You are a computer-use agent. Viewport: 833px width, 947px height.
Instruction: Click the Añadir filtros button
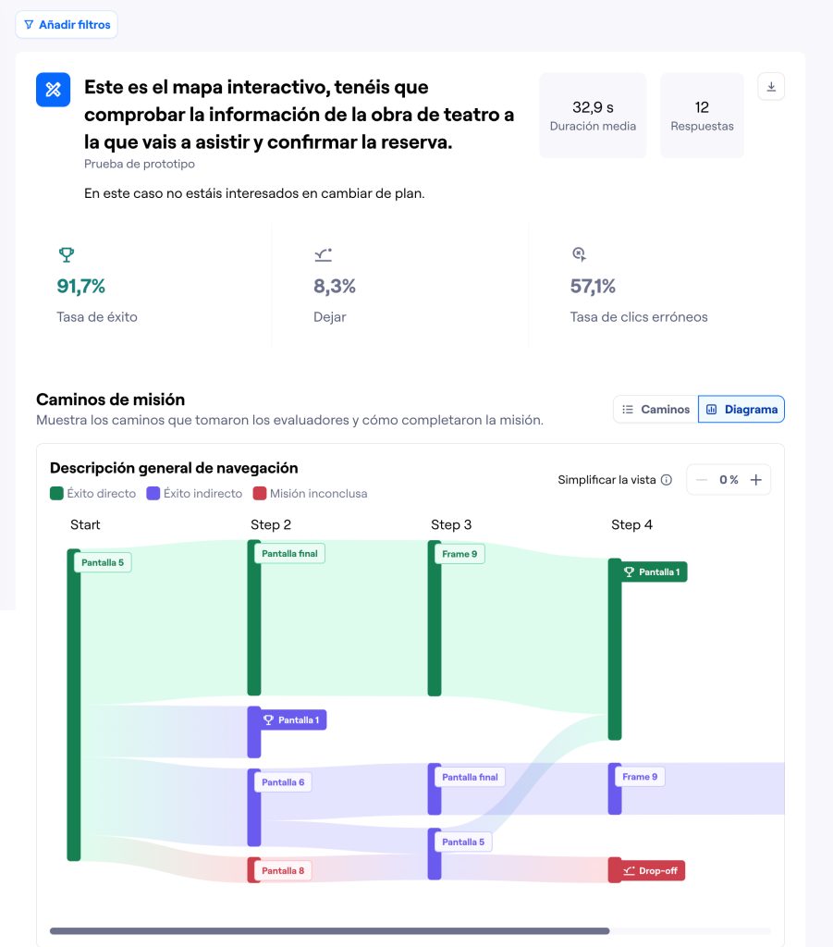[x=67, y=25]
